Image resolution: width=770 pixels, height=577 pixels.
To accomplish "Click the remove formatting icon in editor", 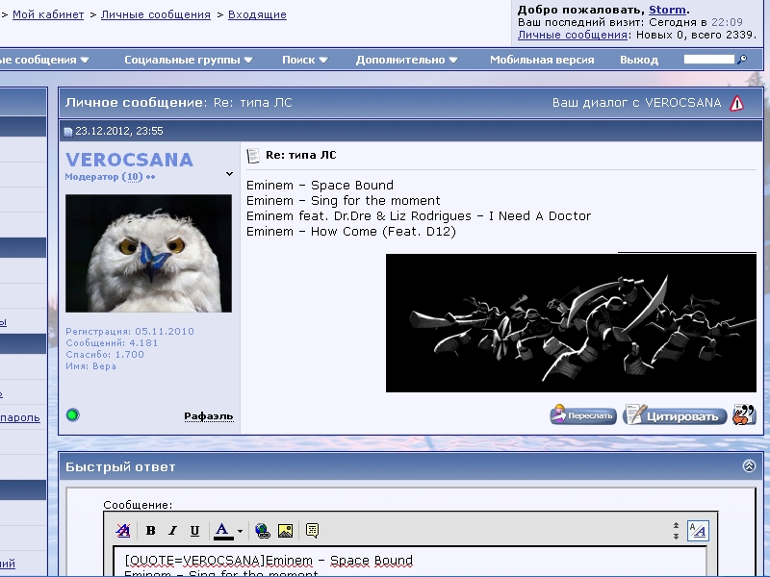I will pos(123,531).
